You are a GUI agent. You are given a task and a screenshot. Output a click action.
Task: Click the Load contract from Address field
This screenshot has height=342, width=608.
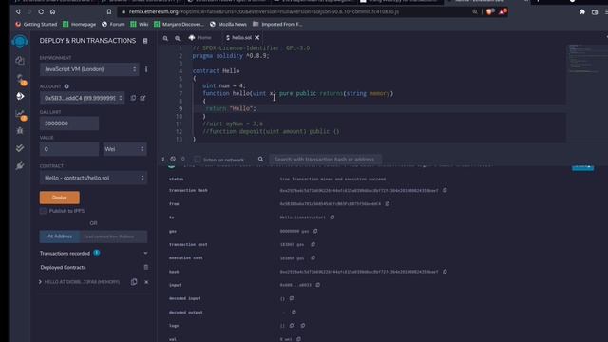[114, 237]
